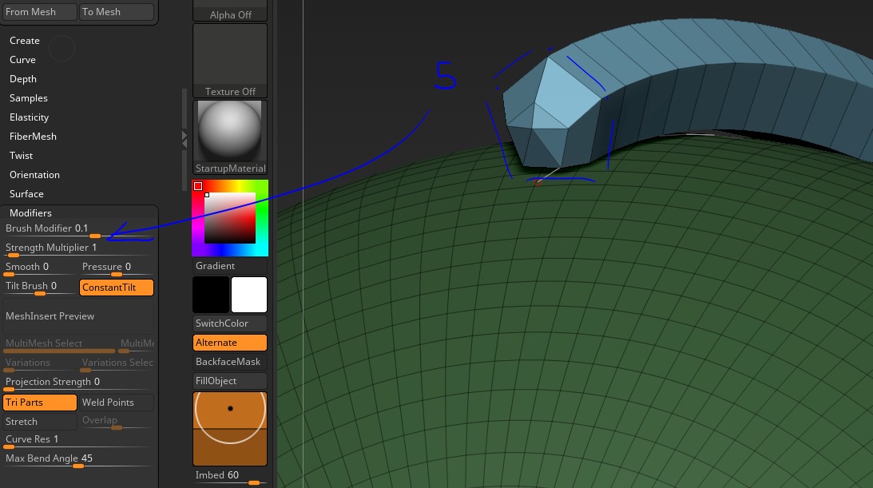873x488 pixels.
Task: Click the palette divider collapse arrows
Action: pyautogui.click(x=185, y=139)
